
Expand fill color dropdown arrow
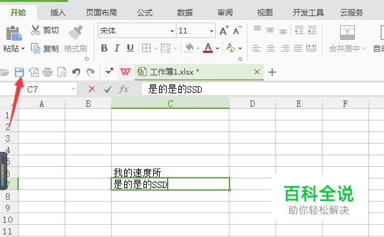point(198,48)
